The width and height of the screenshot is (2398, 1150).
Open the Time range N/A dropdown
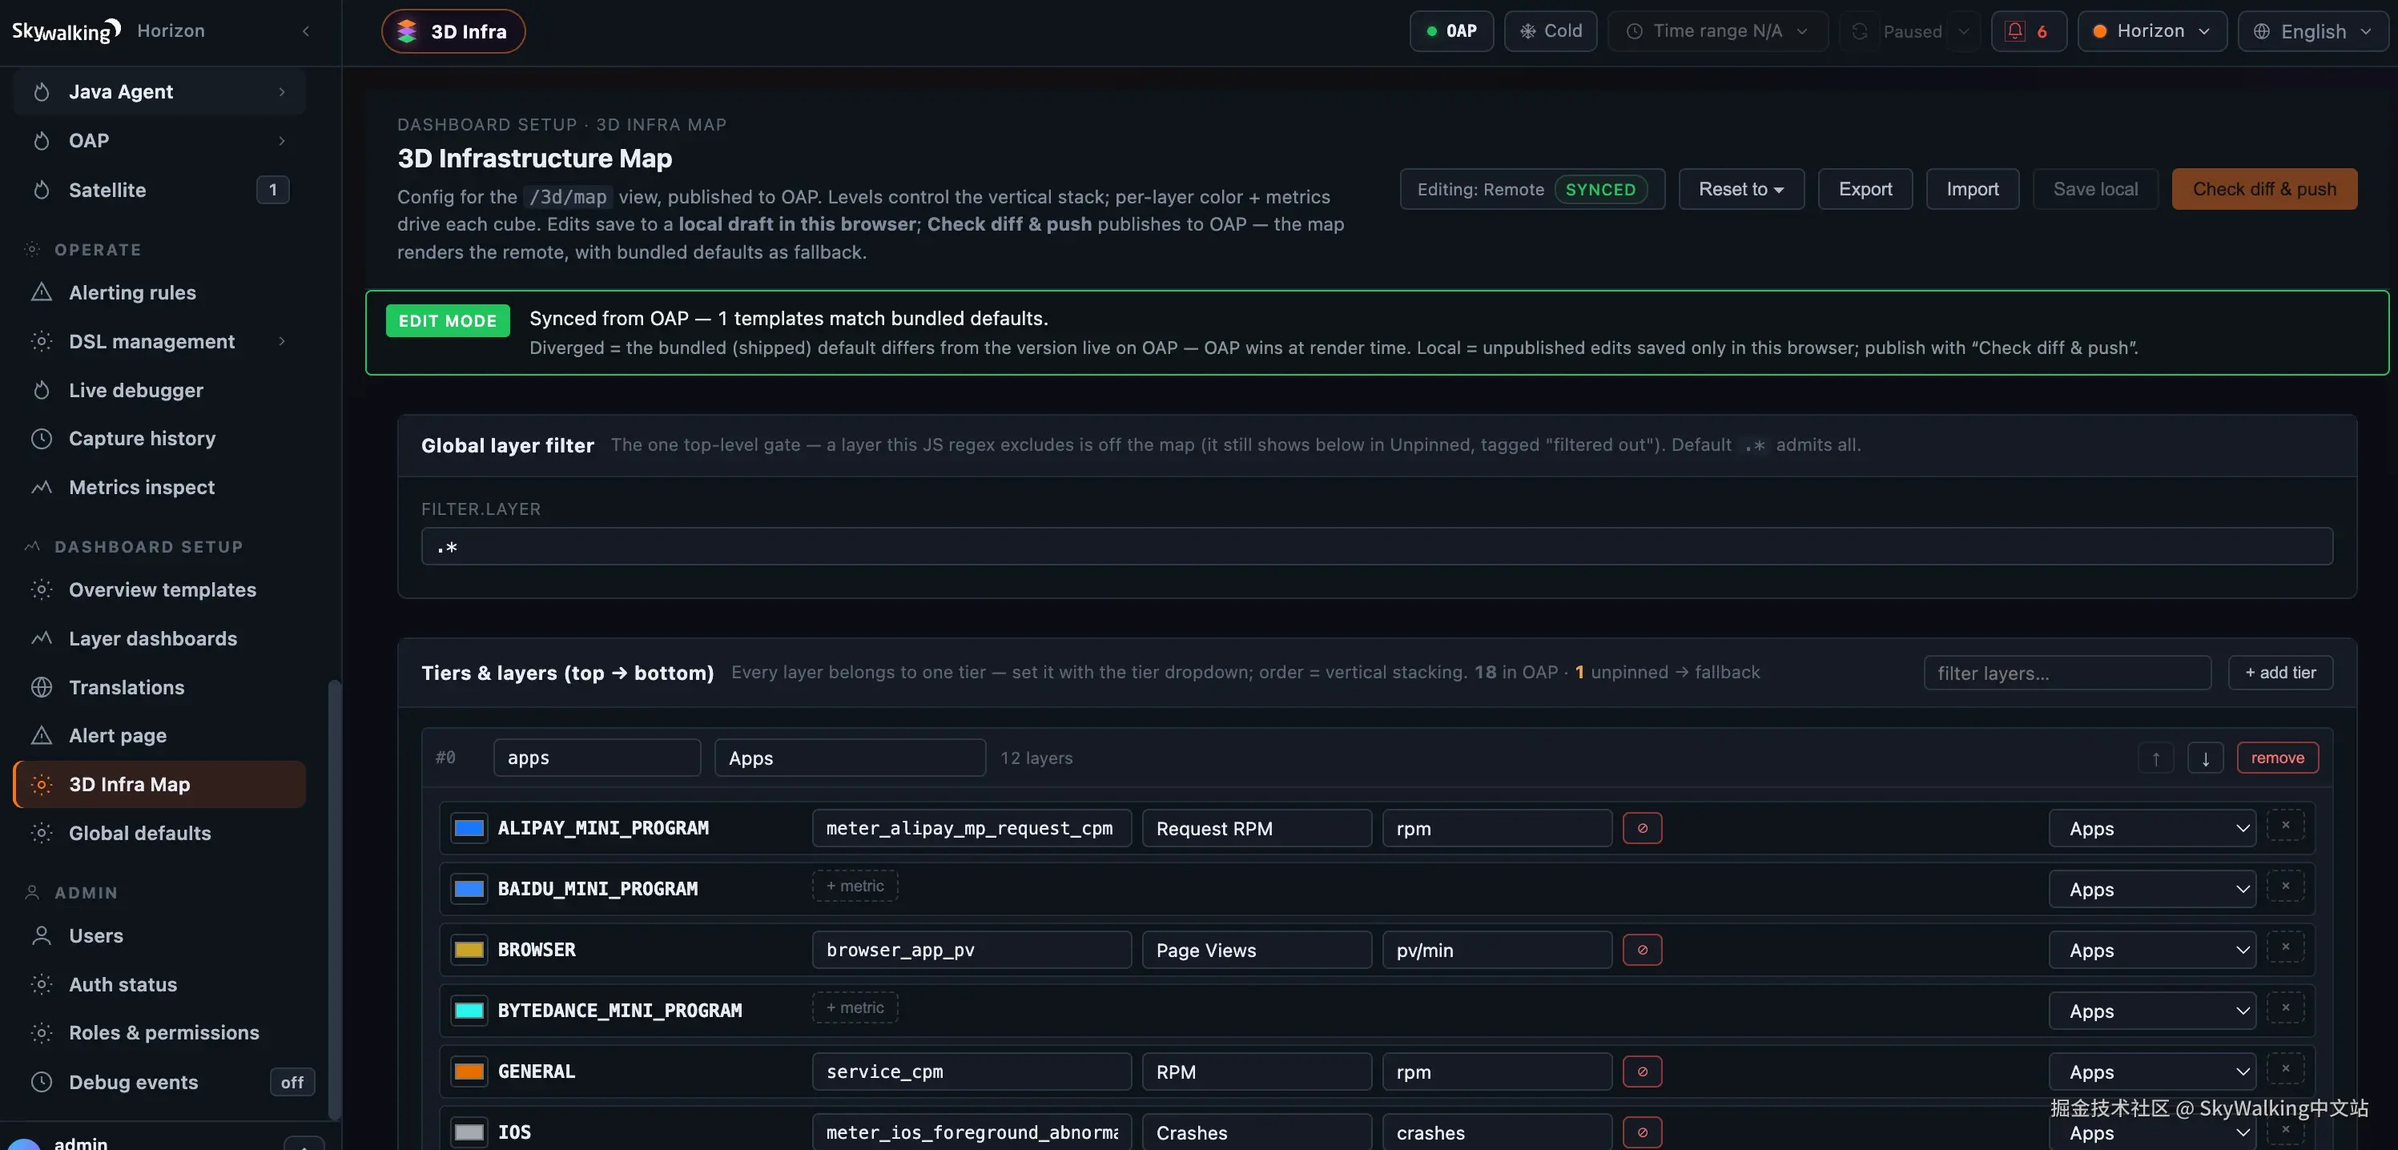(1717, 32)
